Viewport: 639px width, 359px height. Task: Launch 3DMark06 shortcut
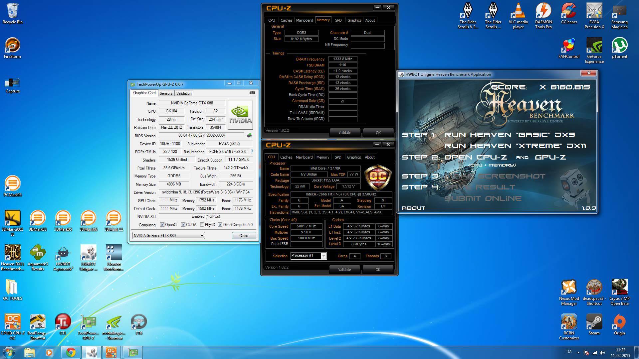click(88, 221)
